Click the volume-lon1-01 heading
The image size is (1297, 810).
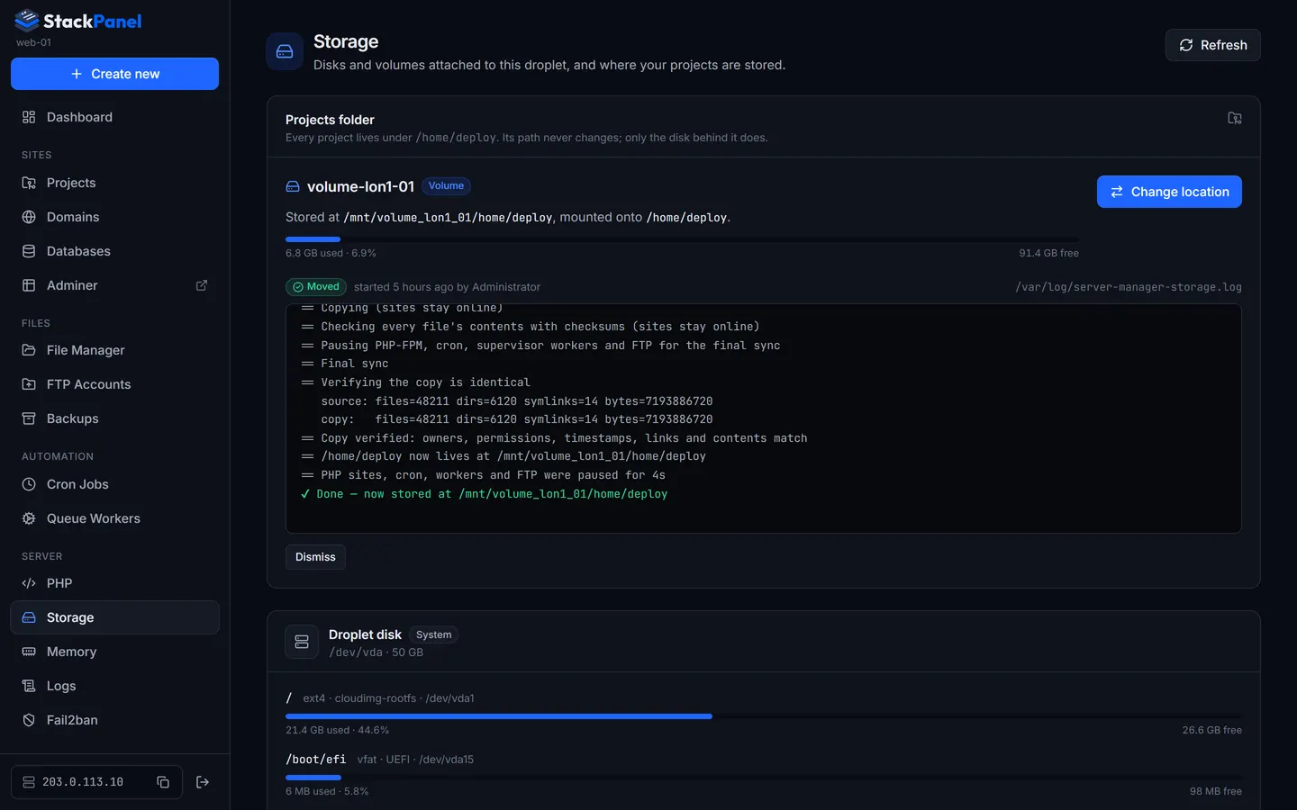[360, 186]
